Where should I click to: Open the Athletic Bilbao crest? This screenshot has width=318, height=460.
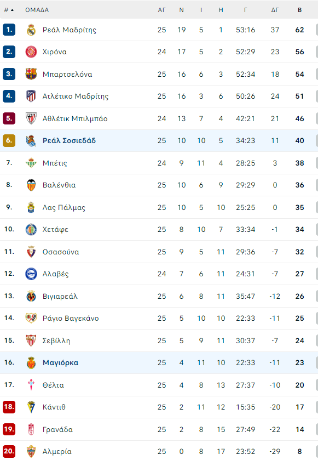click(31, 118)
